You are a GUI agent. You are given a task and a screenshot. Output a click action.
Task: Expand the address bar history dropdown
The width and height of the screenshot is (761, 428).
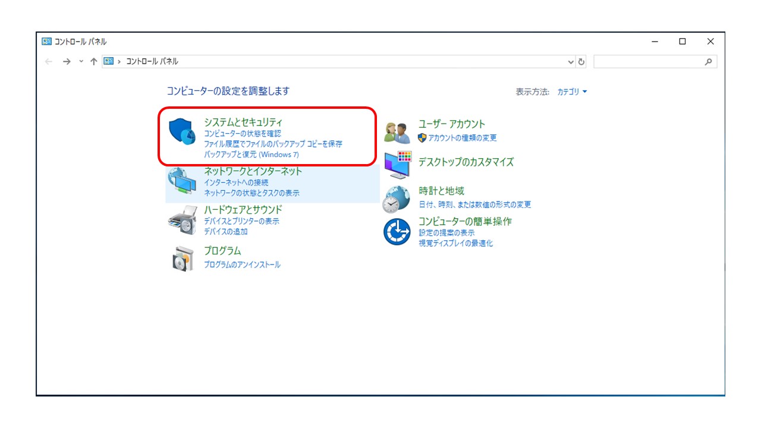[x=571, y=62]
